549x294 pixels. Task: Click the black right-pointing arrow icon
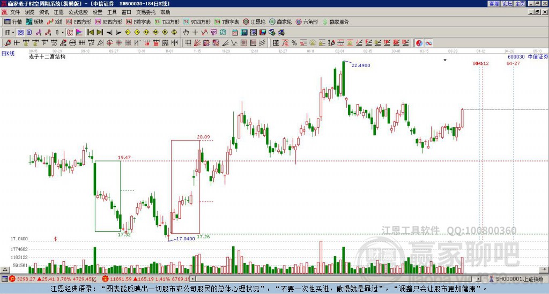point(118,32)
